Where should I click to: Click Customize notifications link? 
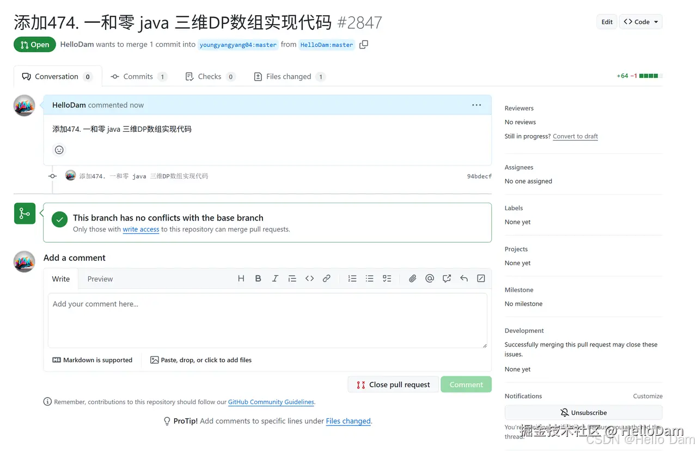647,396
